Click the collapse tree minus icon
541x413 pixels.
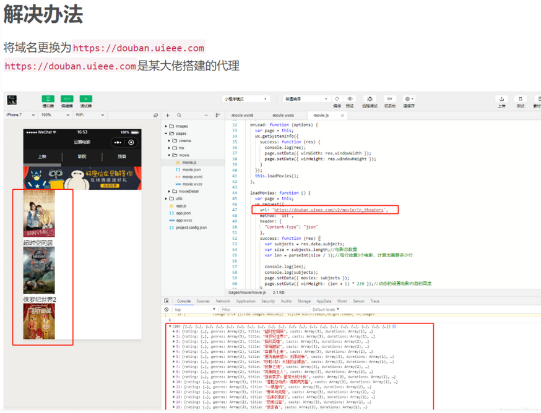point(206,115)
